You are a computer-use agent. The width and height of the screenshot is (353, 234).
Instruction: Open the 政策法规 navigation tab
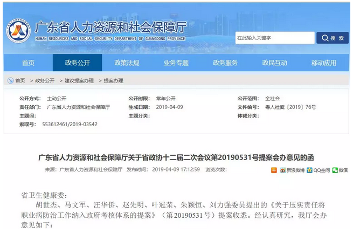pyautogui.click(x=127, y=63)
